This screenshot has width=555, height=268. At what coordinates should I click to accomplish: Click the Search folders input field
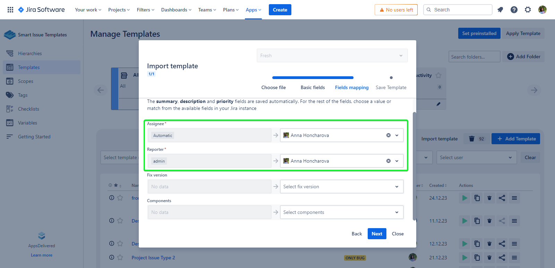[474, 57]
